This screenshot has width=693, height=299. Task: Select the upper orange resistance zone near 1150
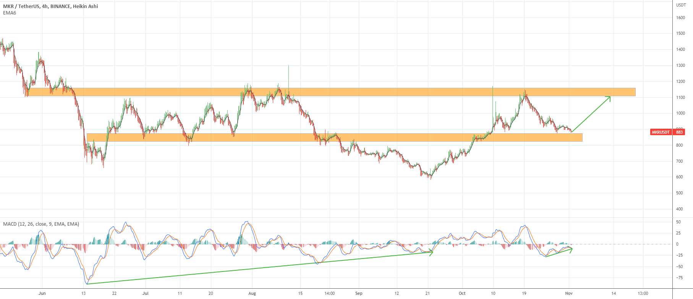click(x=332, y=92)
